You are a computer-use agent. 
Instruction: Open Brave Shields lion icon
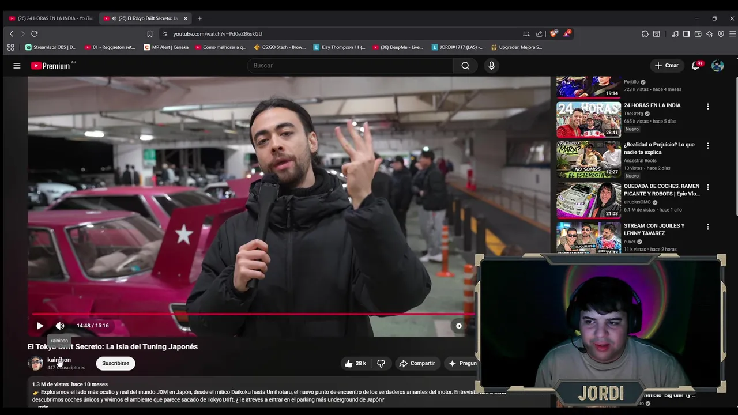553,34
